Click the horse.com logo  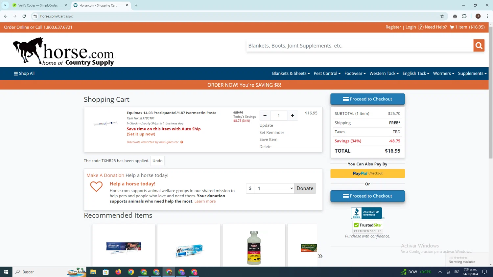pyautogui.click(x=64, y=51)
